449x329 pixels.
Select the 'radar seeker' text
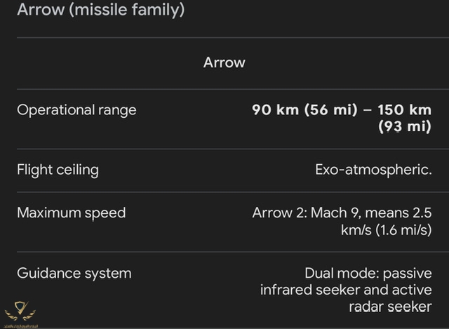[390, 307]
